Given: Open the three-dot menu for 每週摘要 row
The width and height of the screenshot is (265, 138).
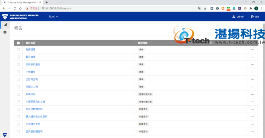Looking at the screenshot, I should pyautogui.click(x=253, y=50).
